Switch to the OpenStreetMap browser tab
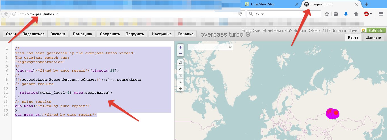Image resolution: width=387 pixels, height=140 pixels. click(x=271, y=4)
